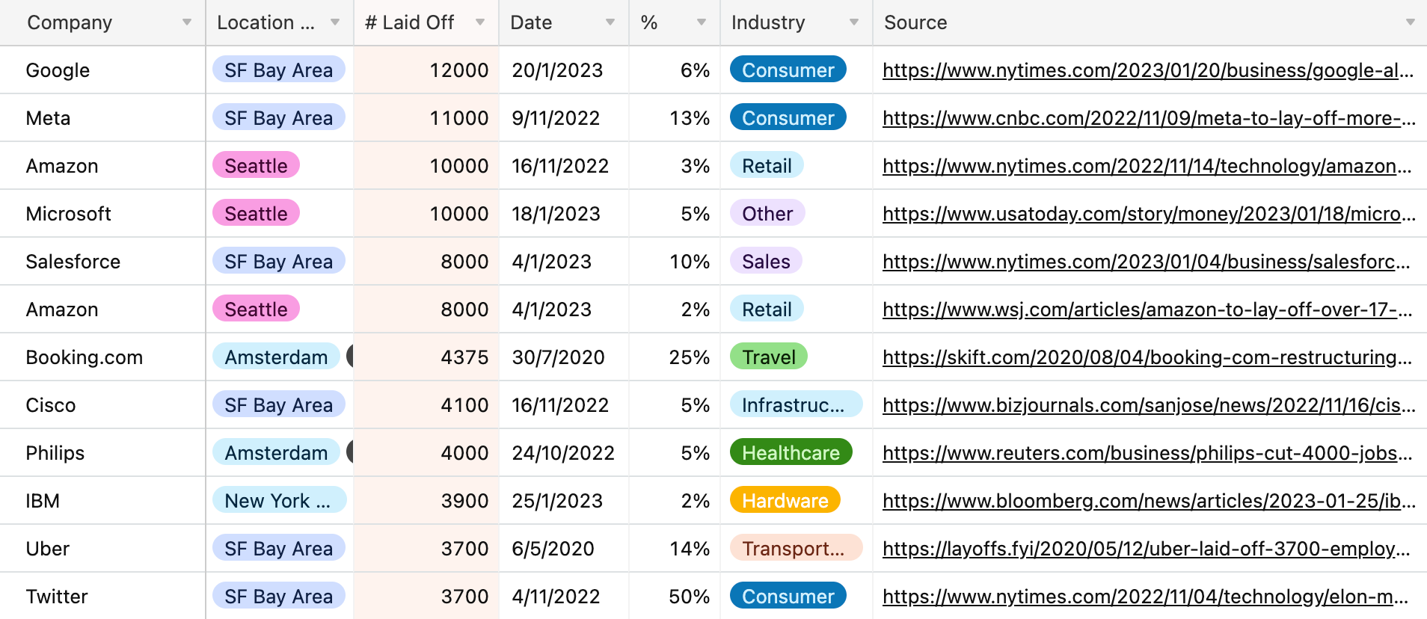Select the Uber company cell
Viewport: 1427px width, 619px height.
pos(102,549)
